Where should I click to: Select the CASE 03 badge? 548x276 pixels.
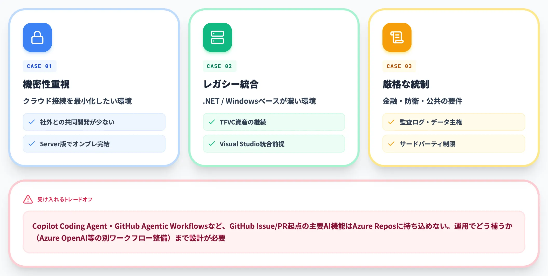click(399, 66)
